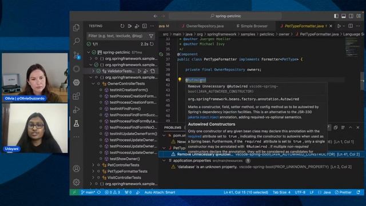Maximize the Problems panel with chevron up
The height and width of the screenshot is (206, 366).
pos(351,127)
